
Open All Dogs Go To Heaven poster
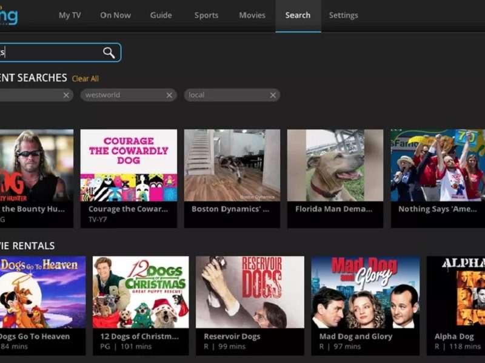point(42,292)
